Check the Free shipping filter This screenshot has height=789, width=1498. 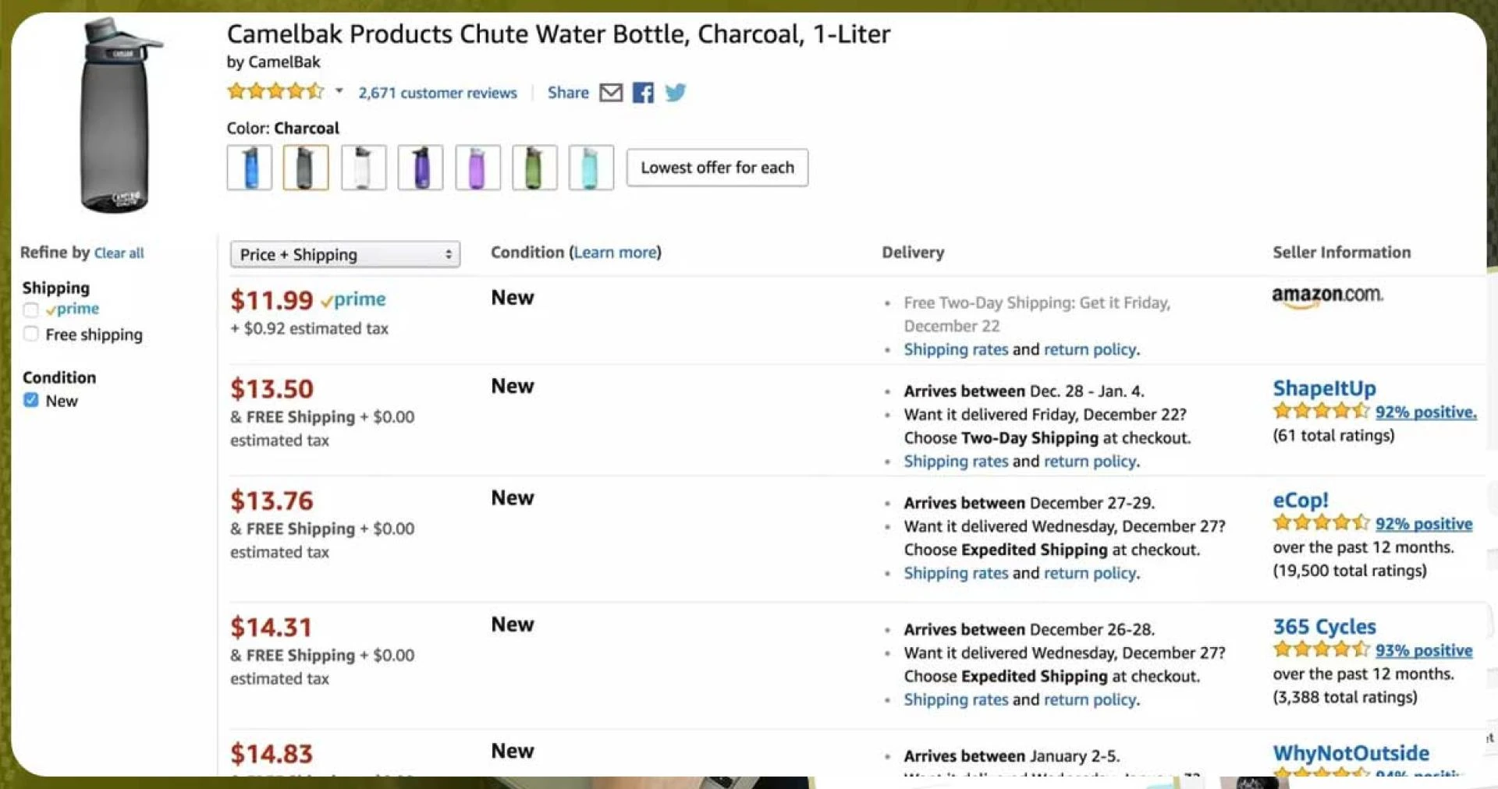tap(31, 334)
